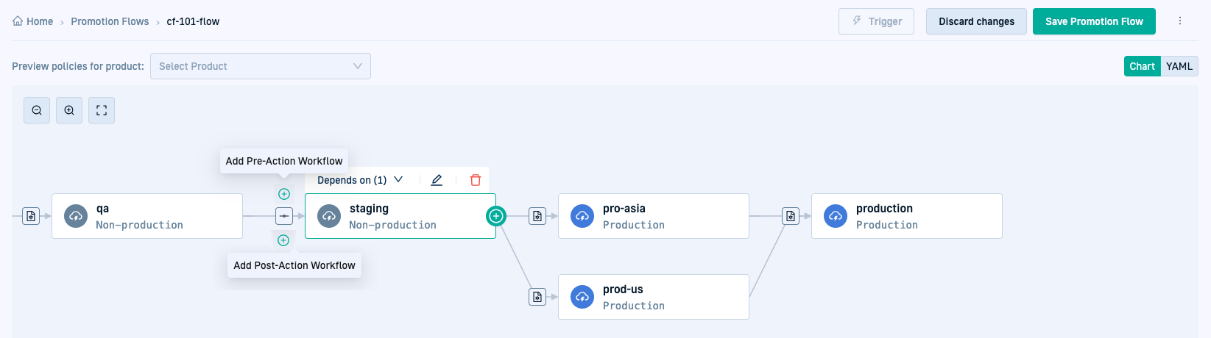Click the zoom out magnifier icon
The image size is (1211, 338).
pyautogui.click(x=37, y=110)
